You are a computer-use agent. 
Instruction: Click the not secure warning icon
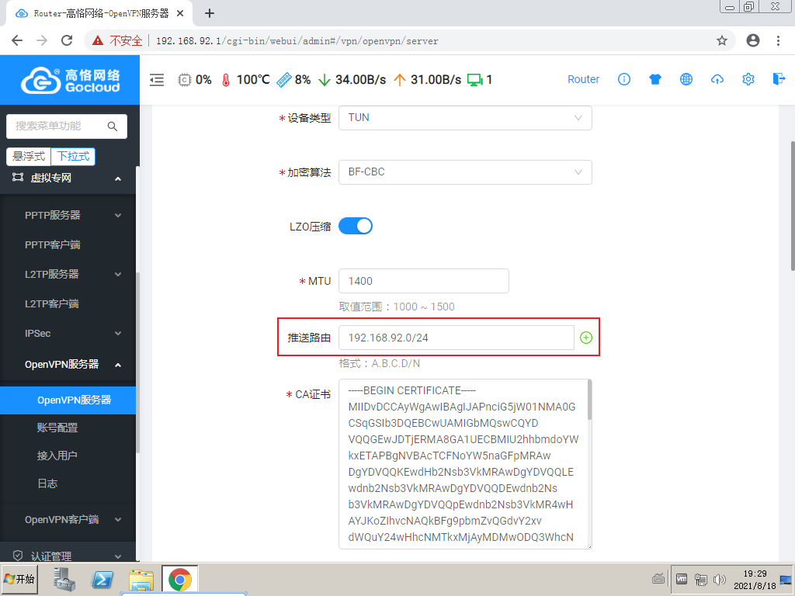pyautogui.click(x=98, y=40)
